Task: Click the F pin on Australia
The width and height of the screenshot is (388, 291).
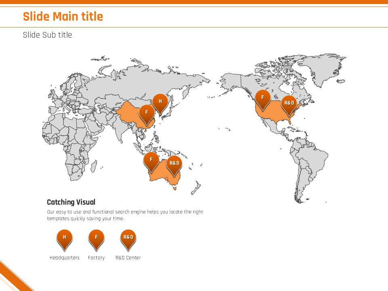Action: [151, 160]
